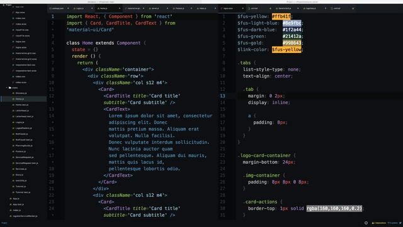The width and height of the screenshot is (403, 227).
Task: Open Services.js in the file tree
Action: coord(21,169)
